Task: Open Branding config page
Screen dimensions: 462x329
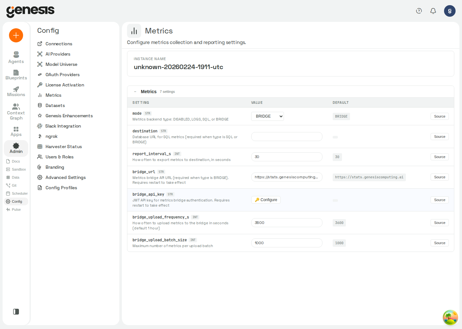Action: click(x=51, y=167)
